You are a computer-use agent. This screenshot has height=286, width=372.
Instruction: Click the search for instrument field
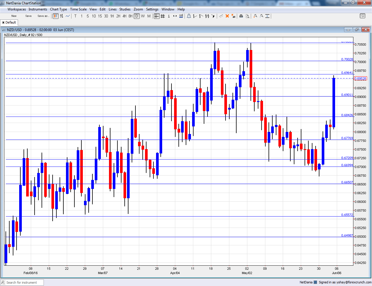[x=22, y=282]
